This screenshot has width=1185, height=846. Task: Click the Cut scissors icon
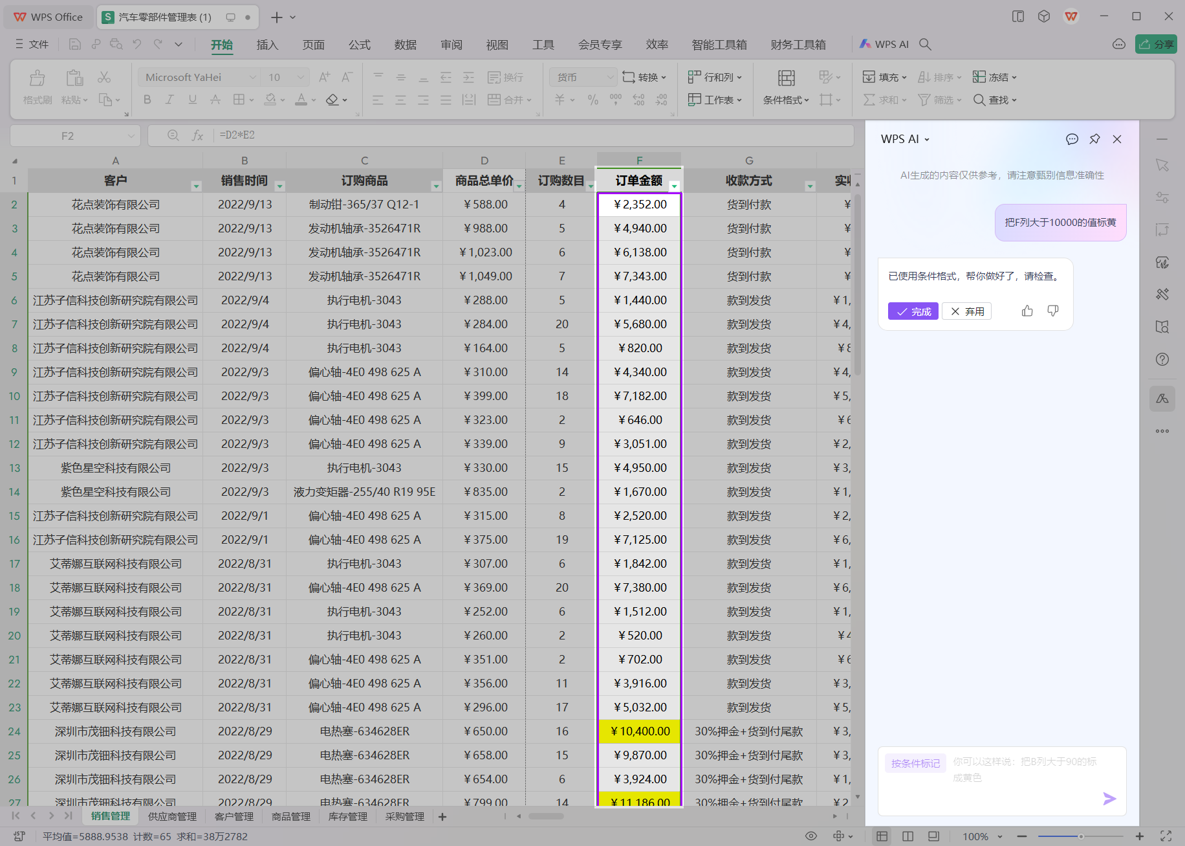(103, 77)
